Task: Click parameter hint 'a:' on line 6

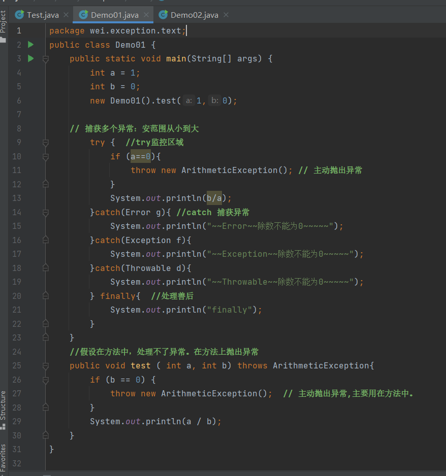Action: pyautogui.click(x=188, y=100)
